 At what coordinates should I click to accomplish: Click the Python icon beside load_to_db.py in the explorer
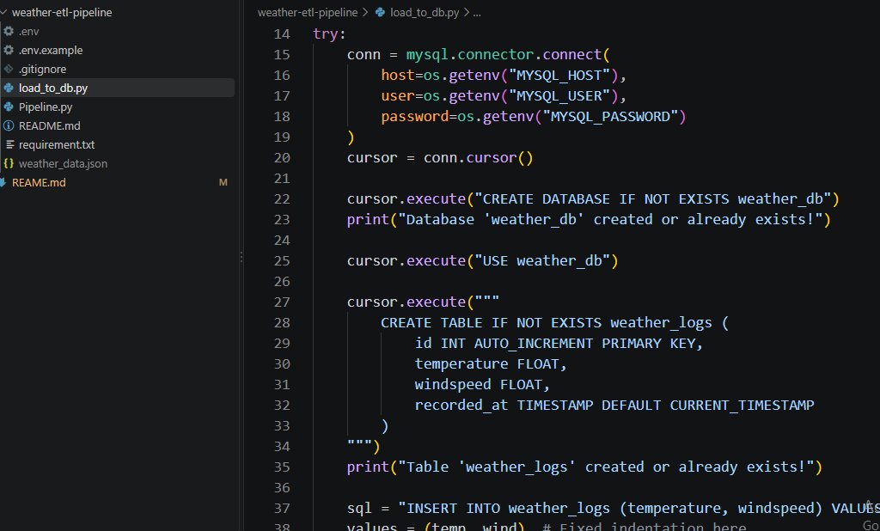coord(9,88)
